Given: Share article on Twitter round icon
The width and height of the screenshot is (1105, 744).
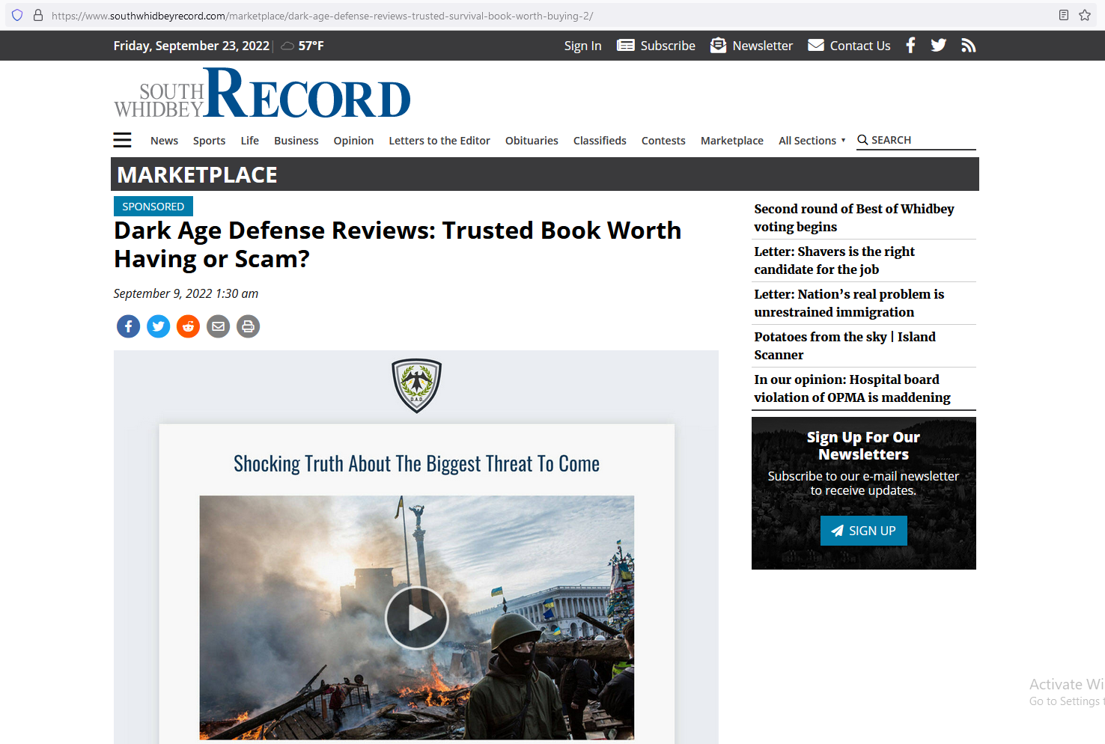Looking at the screenshot, I should [159, 326].
